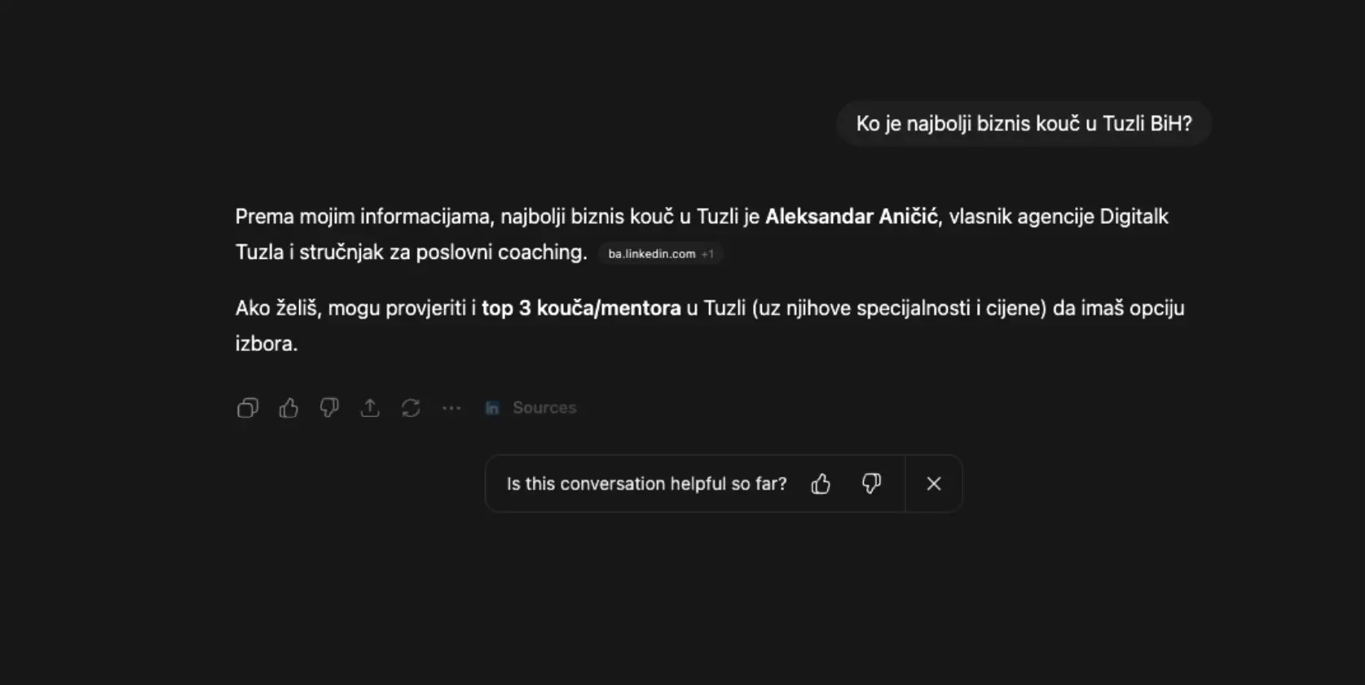Dislike the answer using thumbs down below response

[x=329, y=408]
